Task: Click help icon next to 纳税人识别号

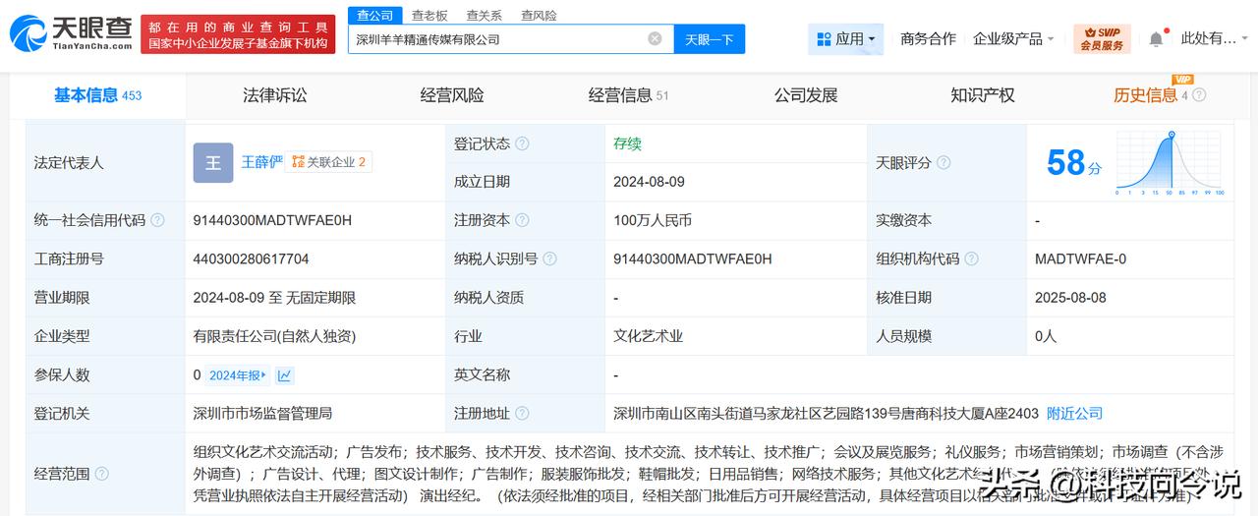Action: pyautogui.click(x=549, y=258)
